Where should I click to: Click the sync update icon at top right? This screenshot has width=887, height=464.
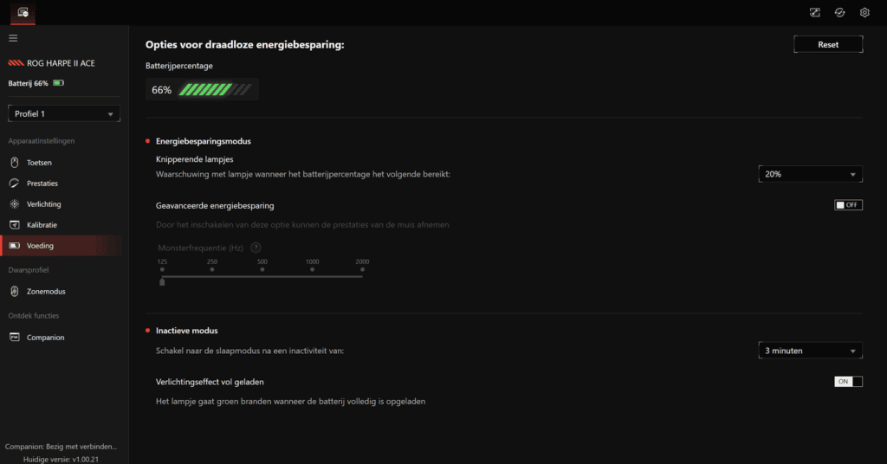coord(839,12)
